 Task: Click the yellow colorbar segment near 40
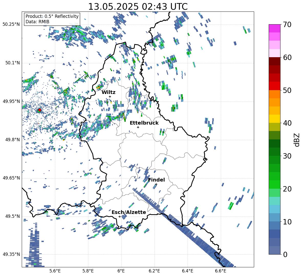274,119
